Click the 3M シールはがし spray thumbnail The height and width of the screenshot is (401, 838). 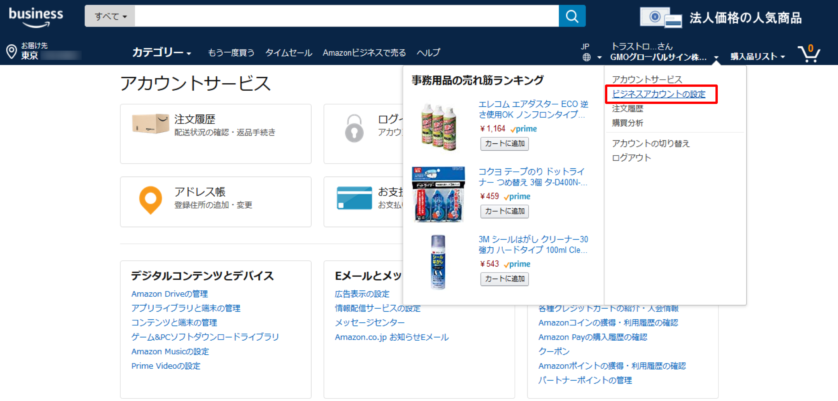(x=438, y=262)
